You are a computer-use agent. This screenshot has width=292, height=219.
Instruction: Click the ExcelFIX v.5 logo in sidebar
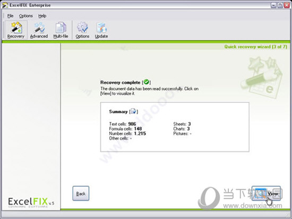31,202
